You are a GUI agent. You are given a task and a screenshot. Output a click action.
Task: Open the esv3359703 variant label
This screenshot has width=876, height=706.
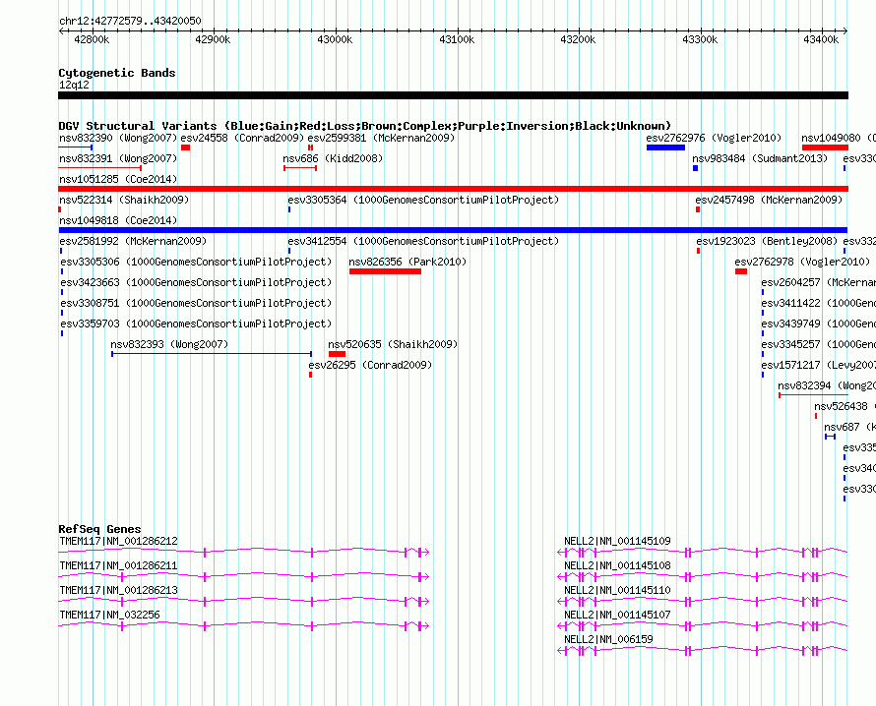click(196, 324)
